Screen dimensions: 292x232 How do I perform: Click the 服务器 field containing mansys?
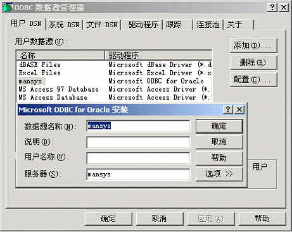138,174
